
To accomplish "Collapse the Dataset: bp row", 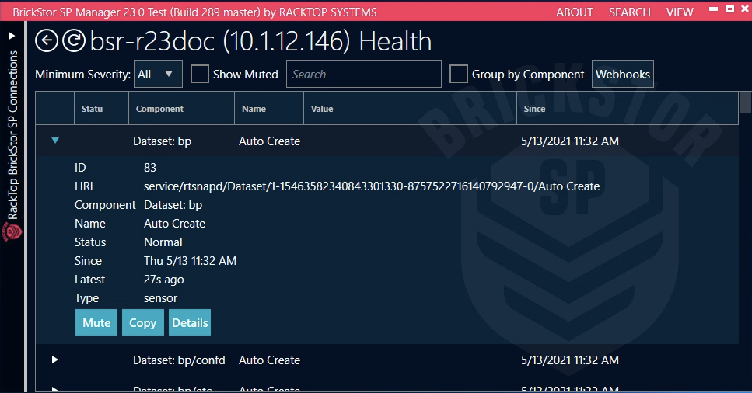I will pos(55,141).
